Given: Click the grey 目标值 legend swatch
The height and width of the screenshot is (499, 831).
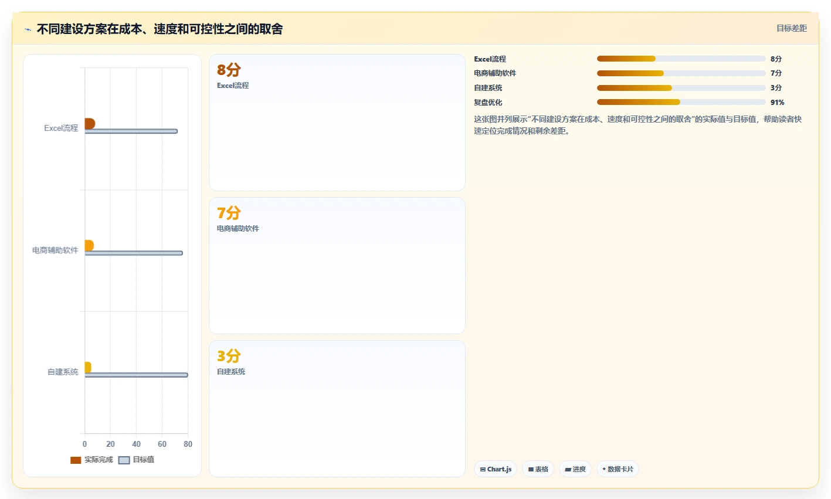Looking at the screenshot, I should coord(124,460).
